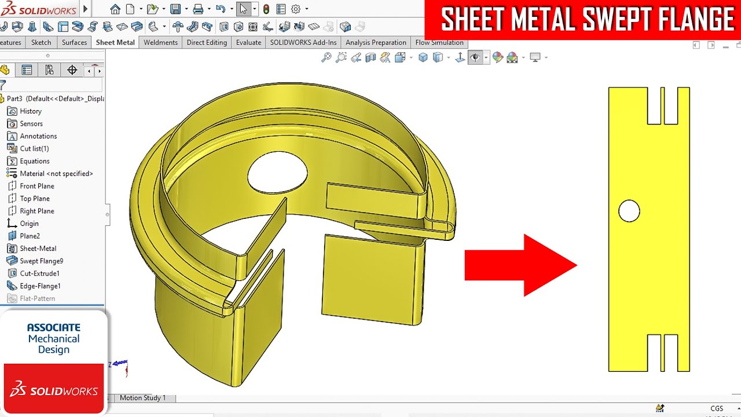Rebuild the model with the traffic light icon

click(x=266, y=9)
